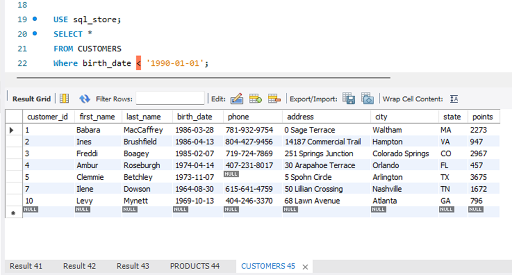Select the CUSTOMERS 45 tab
The image size is (512, 275).
(268, 266)
